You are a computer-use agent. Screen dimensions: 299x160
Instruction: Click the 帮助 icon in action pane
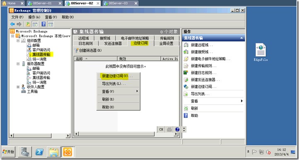coord(186,116)
